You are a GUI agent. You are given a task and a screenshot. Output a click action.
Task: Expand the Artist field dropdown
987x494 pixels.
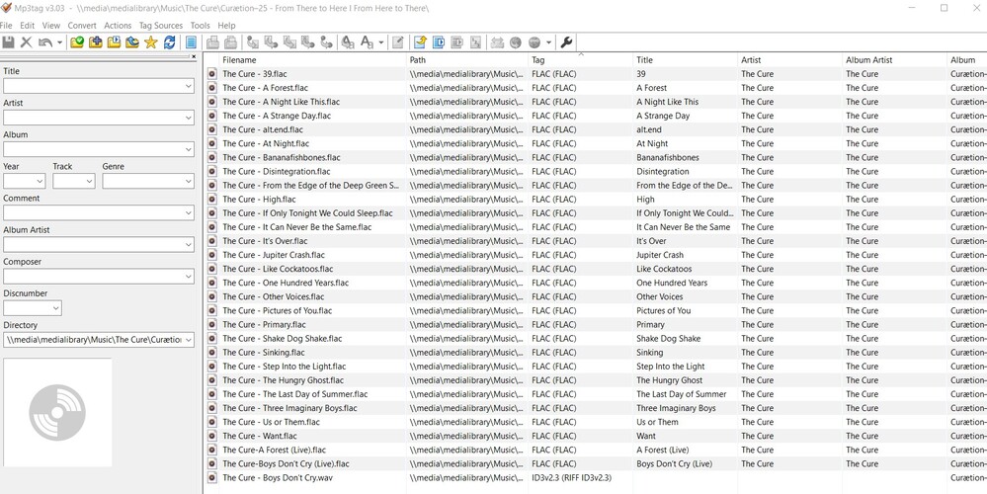pyautogui.click(x=188, y=118)
